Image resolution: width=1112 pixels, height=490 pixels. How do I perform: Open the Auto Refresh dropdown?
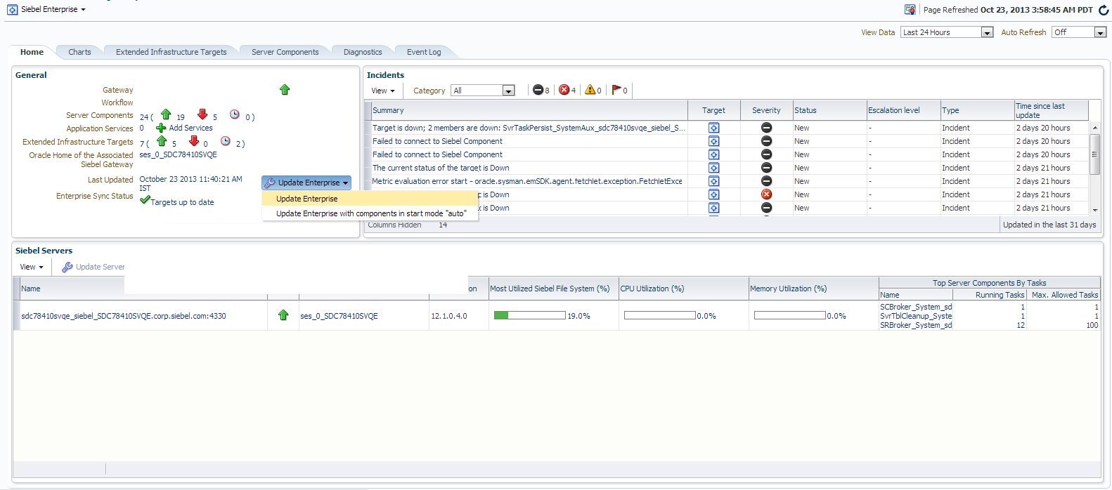point(1079,32)
